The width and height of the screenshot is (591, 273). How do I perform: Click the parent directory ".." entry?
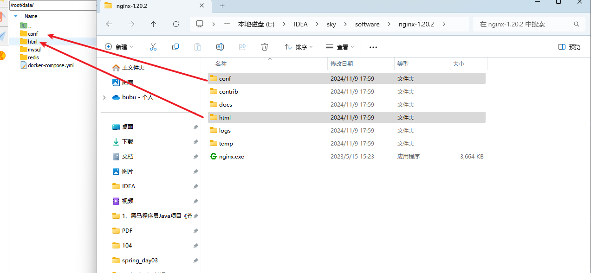pyautogui.click(x=26, y=25)
